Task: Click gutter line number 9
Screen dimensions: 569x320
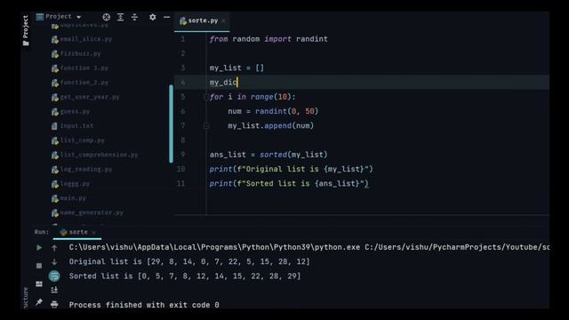Action: tap(182, 155)
